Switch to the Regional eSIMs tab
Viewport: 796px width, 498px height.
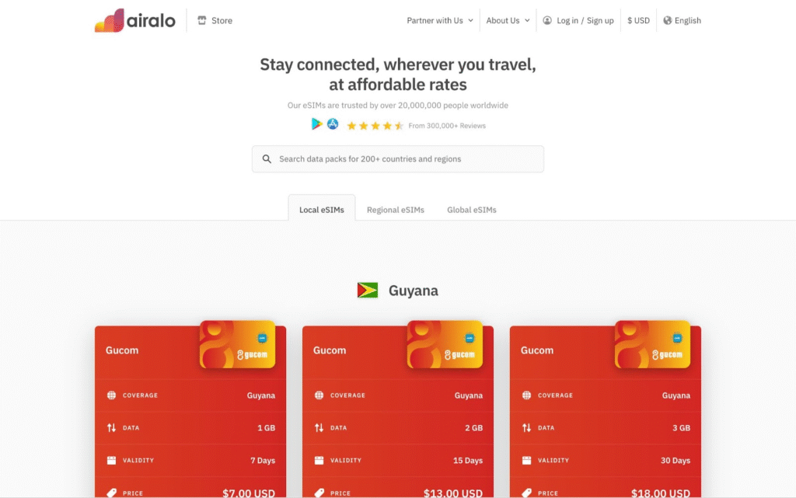click(x=396, y=209)
